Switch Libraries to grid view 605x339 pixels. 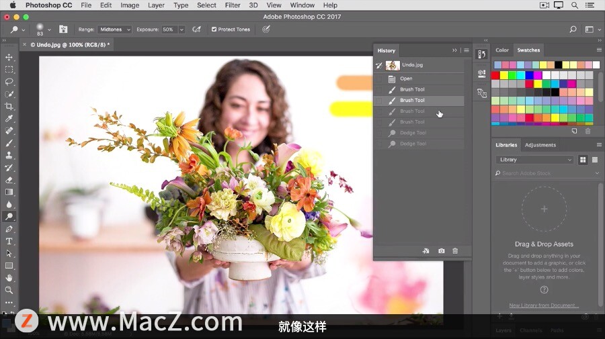click(583, 160)
